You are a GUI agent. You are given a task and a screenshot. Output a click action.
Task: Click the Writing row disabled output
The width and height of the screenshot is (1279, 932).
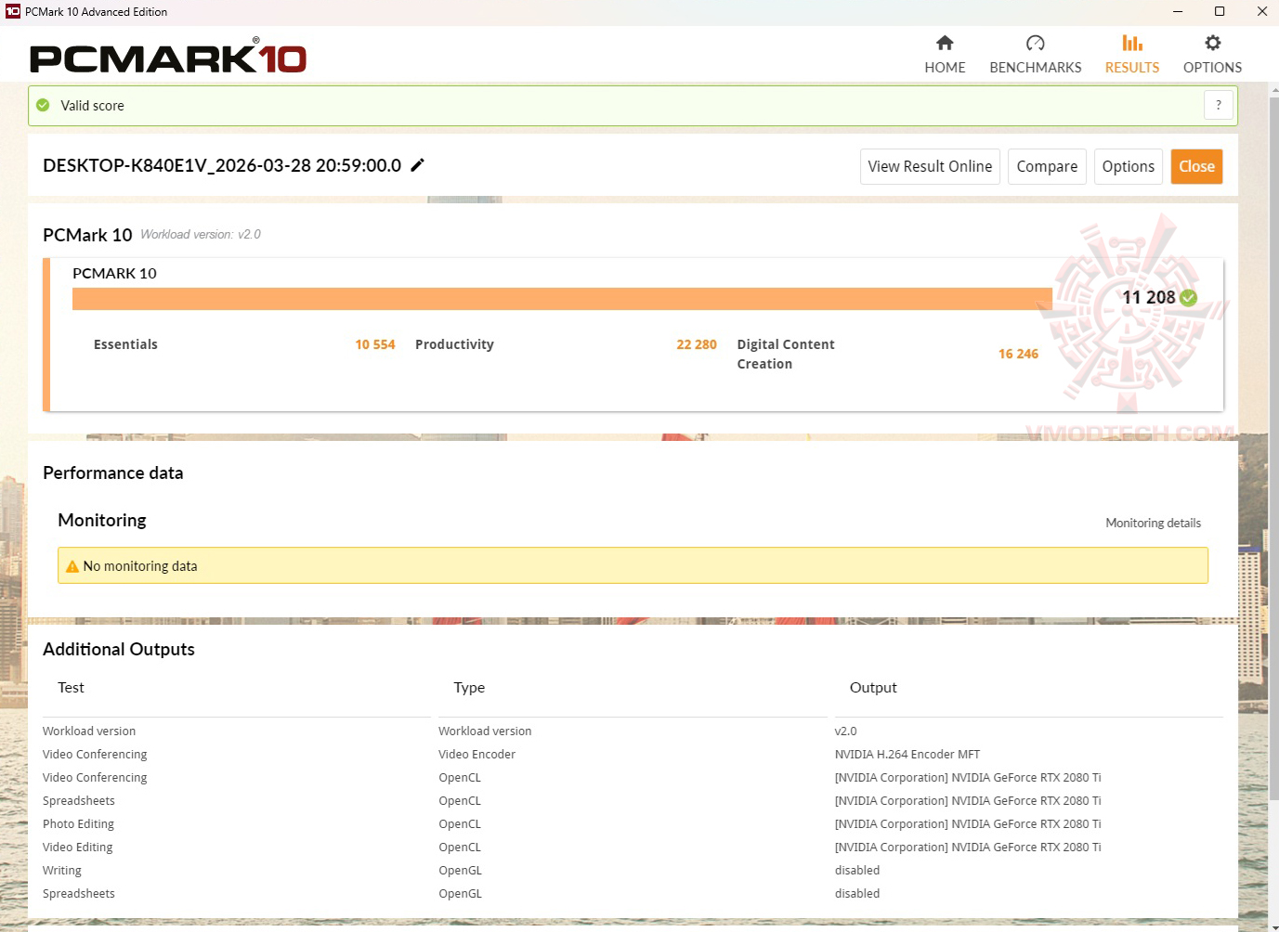[x=857, y=871]
